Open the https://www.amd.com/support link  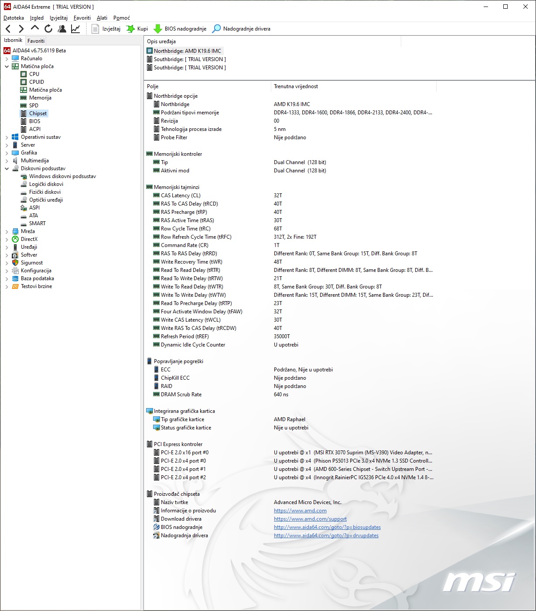coord(310,519)
